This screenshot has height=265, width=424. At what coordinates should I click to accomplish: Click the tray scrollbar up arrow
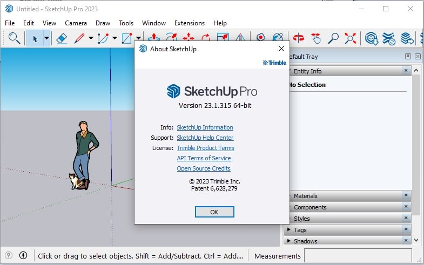(x=416, y=70)
